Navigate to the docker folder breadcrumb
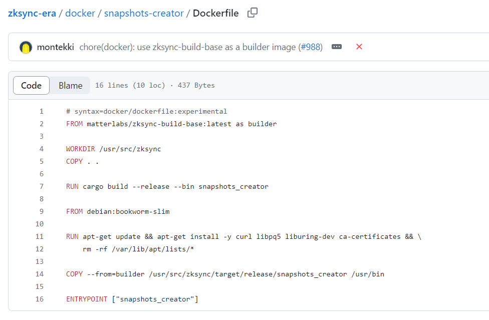Image resolution: width=489 pixels, height=320 pixels. tap(80, 13)
